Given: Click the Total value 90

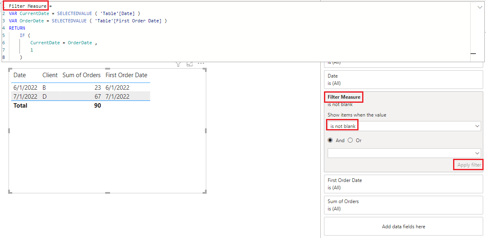Looking at the screenshot, I should click(97, 106).
